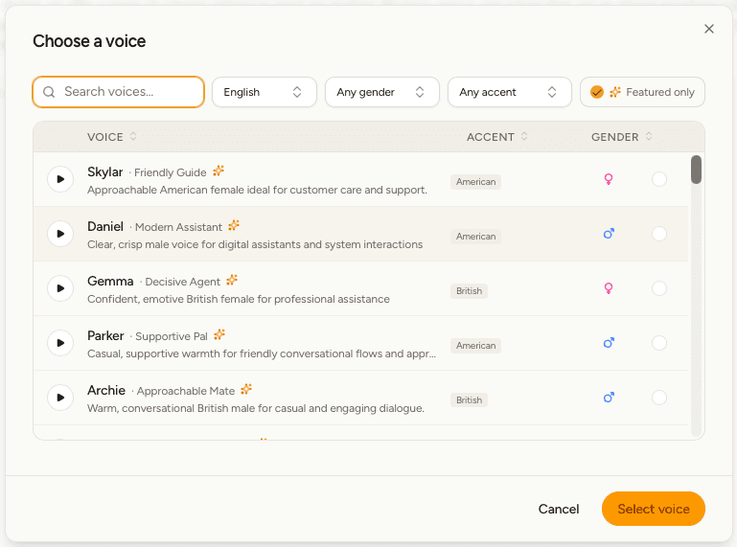Click the American accent tag for Daniel
The image size is (737, 547).
pos(475,237)
